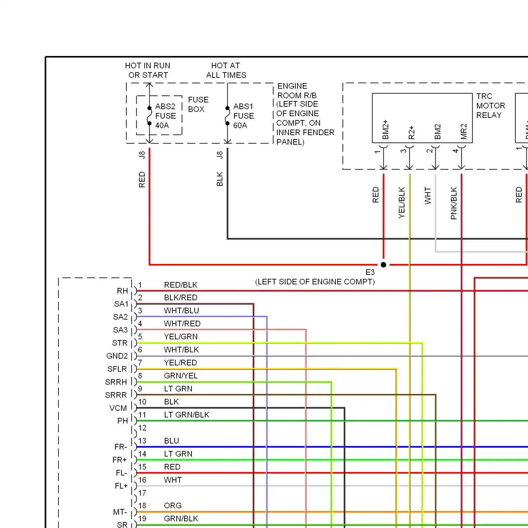This screenshot has height=528, width=528.
Task: Select the "MR2" relay terminal label
Action: point(464,131)
